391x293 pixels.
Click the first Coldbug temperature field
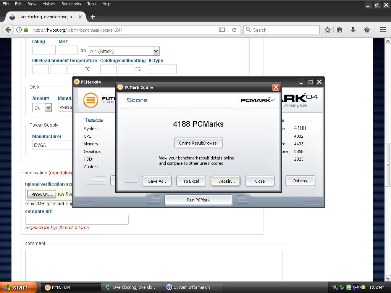108,69
